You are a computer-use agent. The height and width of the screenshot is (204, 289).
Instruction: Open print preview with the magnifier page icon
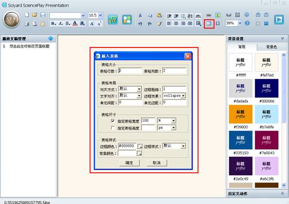click(x=34, y=23)
